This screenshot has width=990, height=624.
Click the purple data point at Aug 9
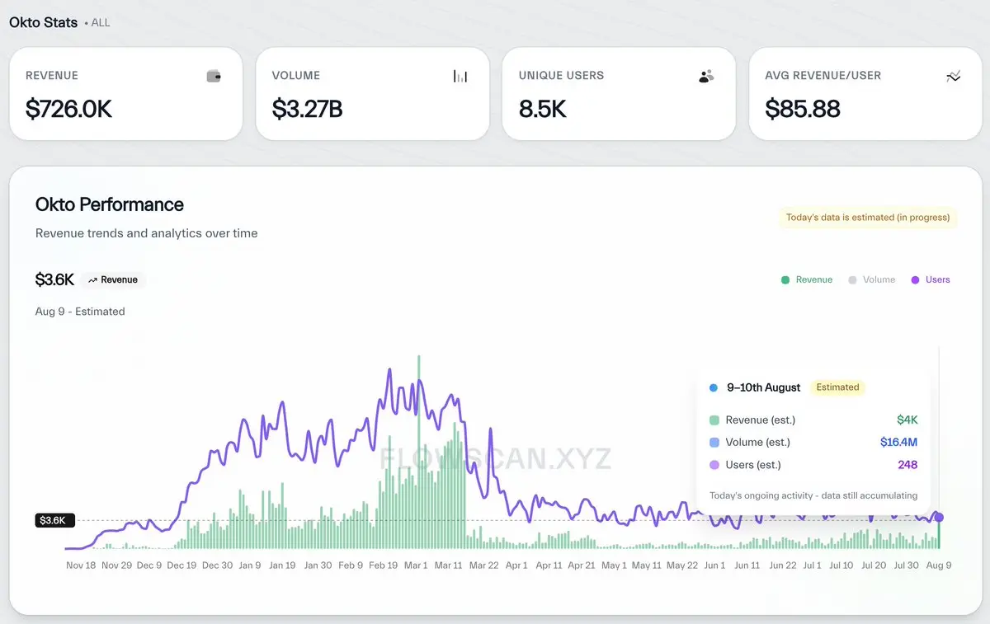tap(939, 518)
